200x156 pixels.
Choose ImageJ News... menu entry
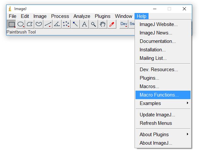(x=163, y=33)
